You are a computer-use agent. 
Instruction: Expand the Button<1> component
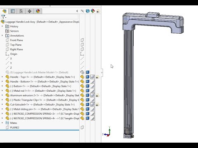tap(2, 86)
